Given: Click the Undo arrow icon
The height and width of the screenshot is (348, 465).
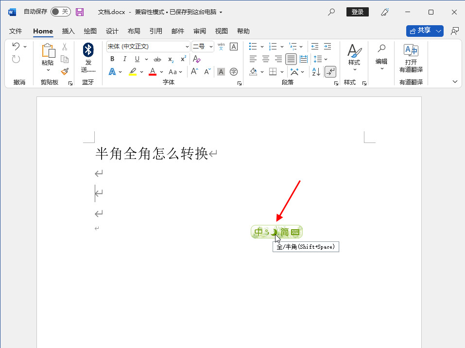Looking at the screenshot, I should click(x=16, y=46).
